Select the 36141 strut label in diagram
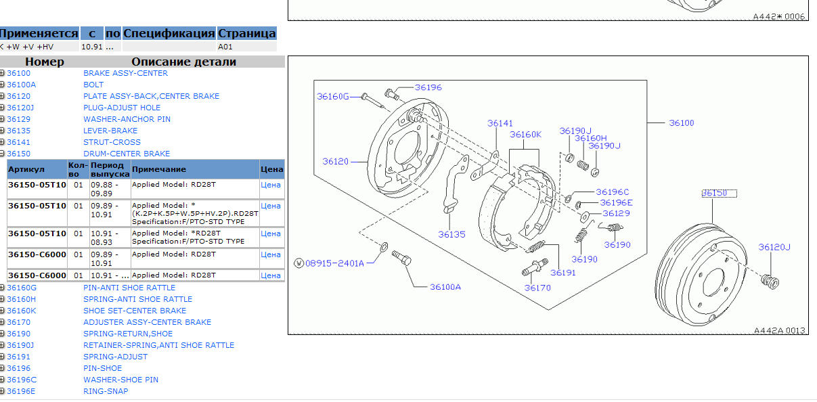This screenshot has width=817, height=402. [x=500, y=123]
